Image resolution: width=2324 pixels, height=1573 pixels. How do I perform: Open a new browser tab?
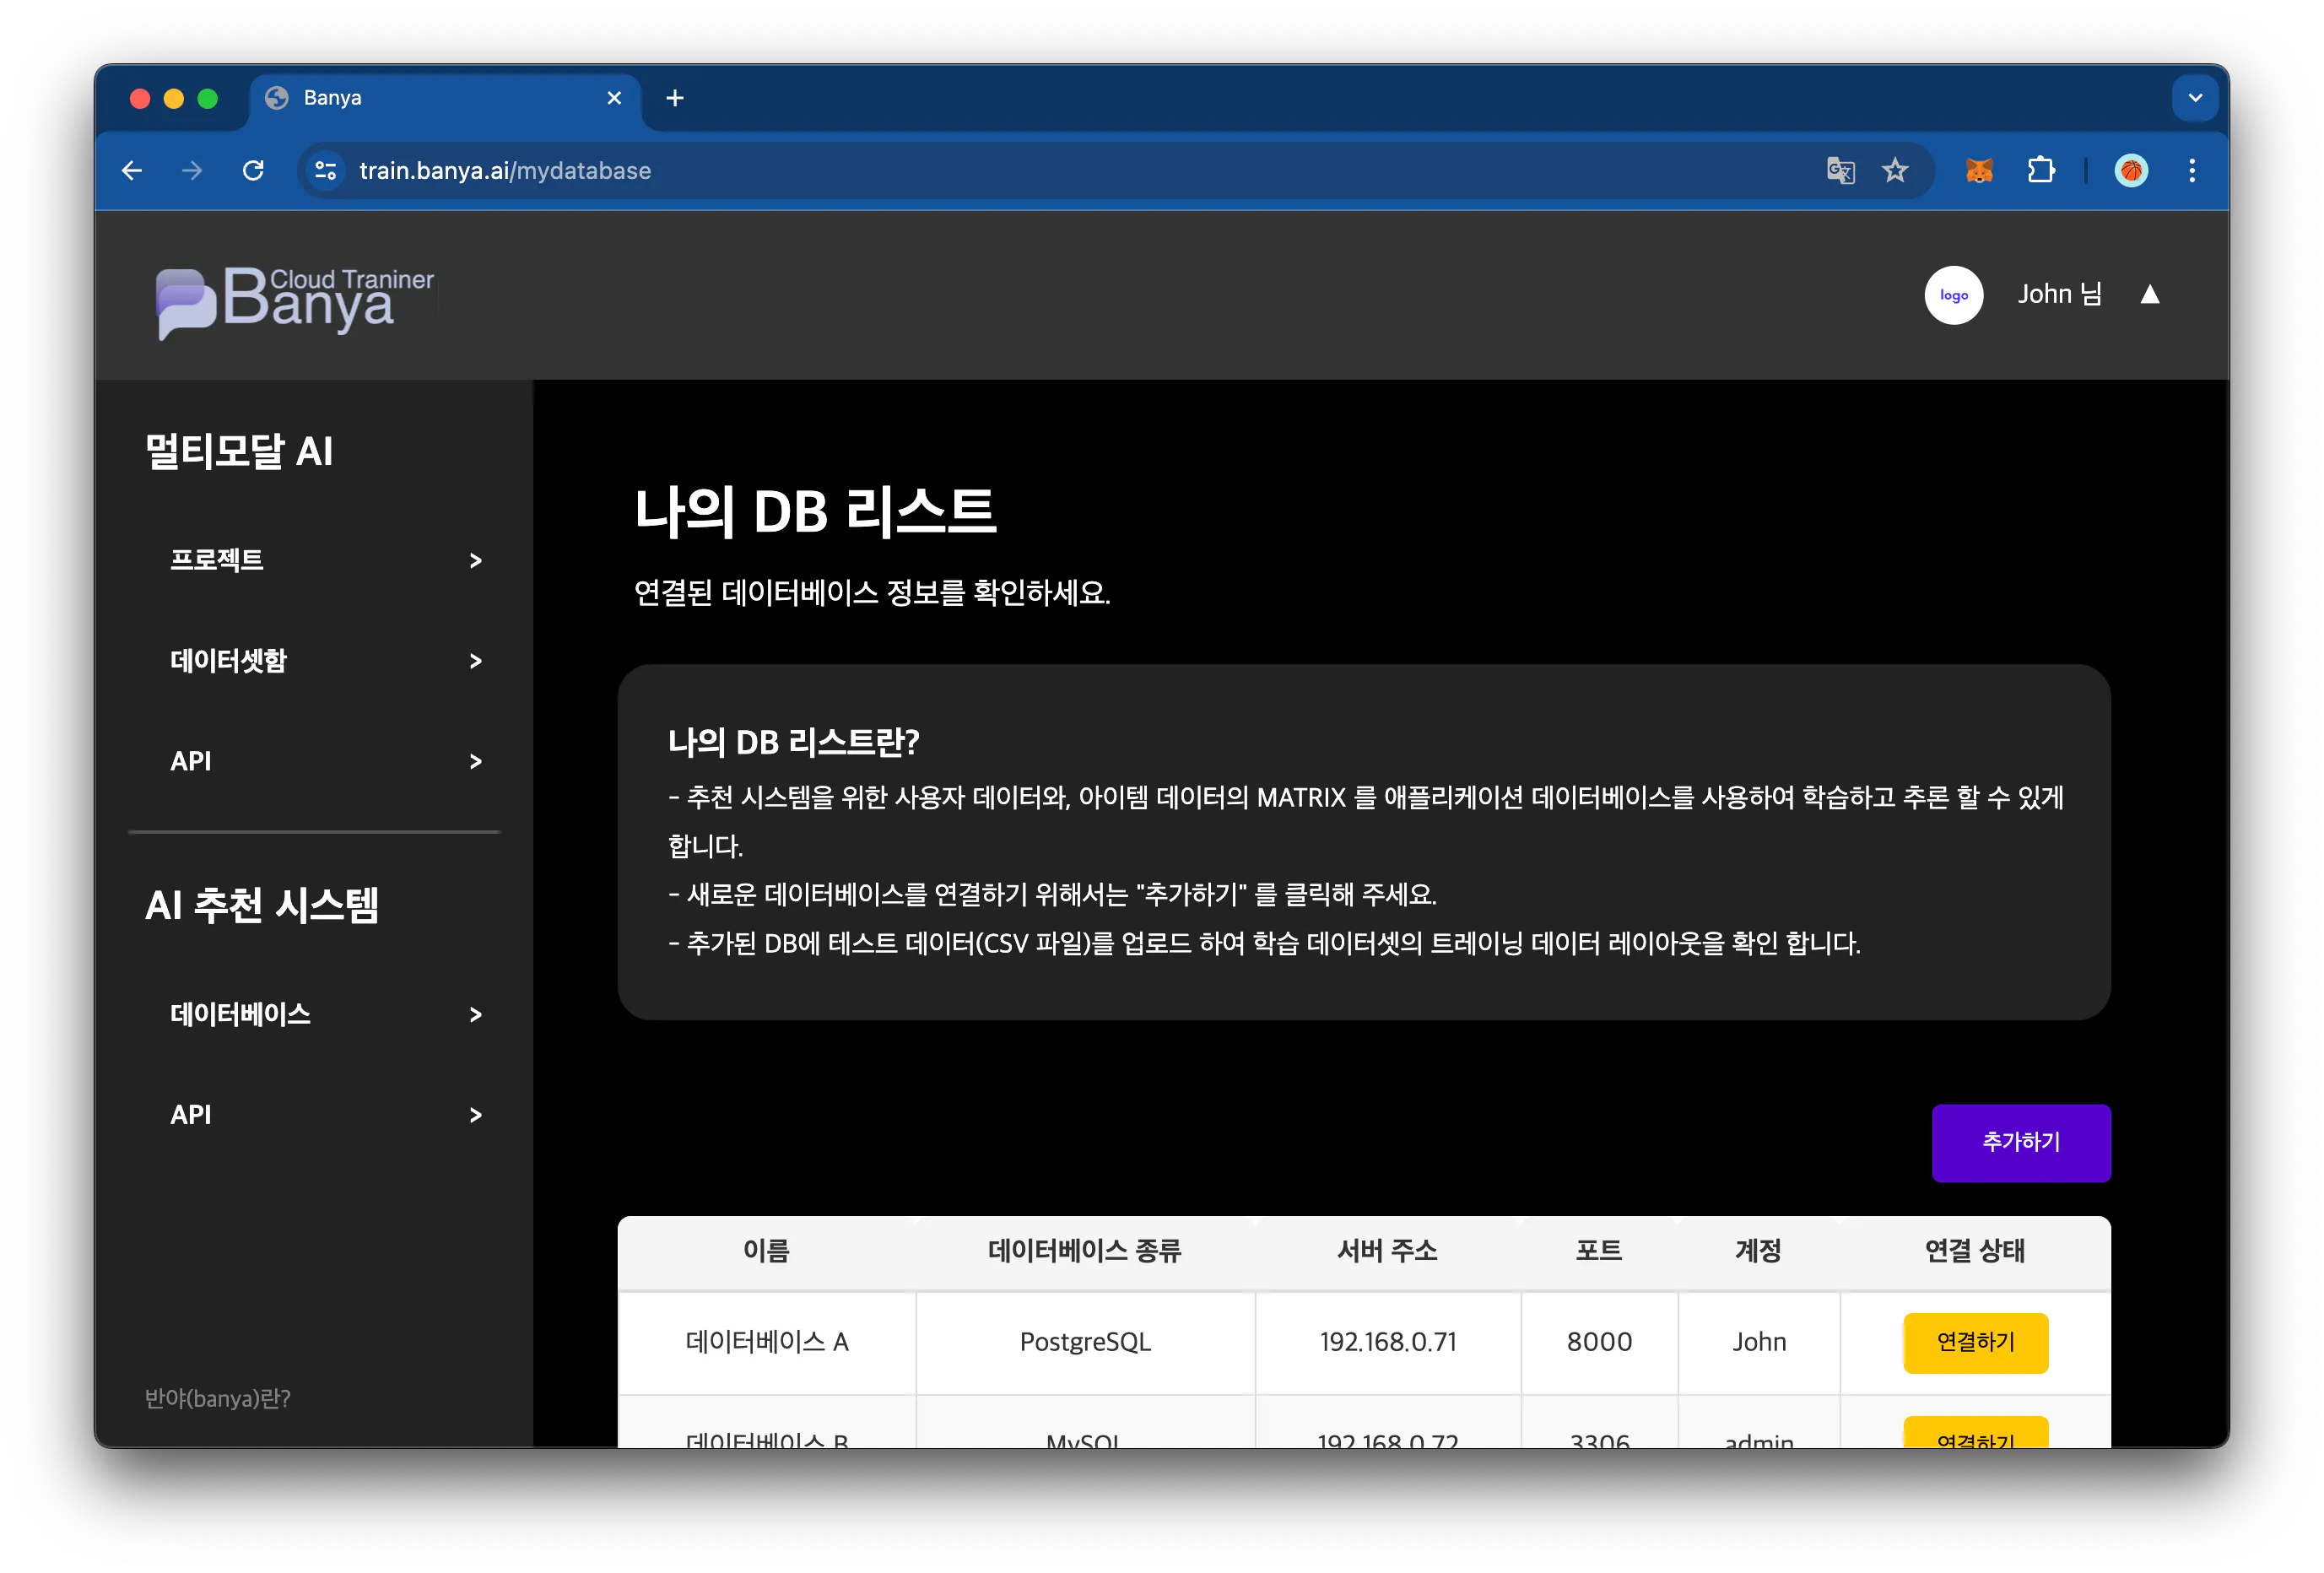(x=675, y=98)
